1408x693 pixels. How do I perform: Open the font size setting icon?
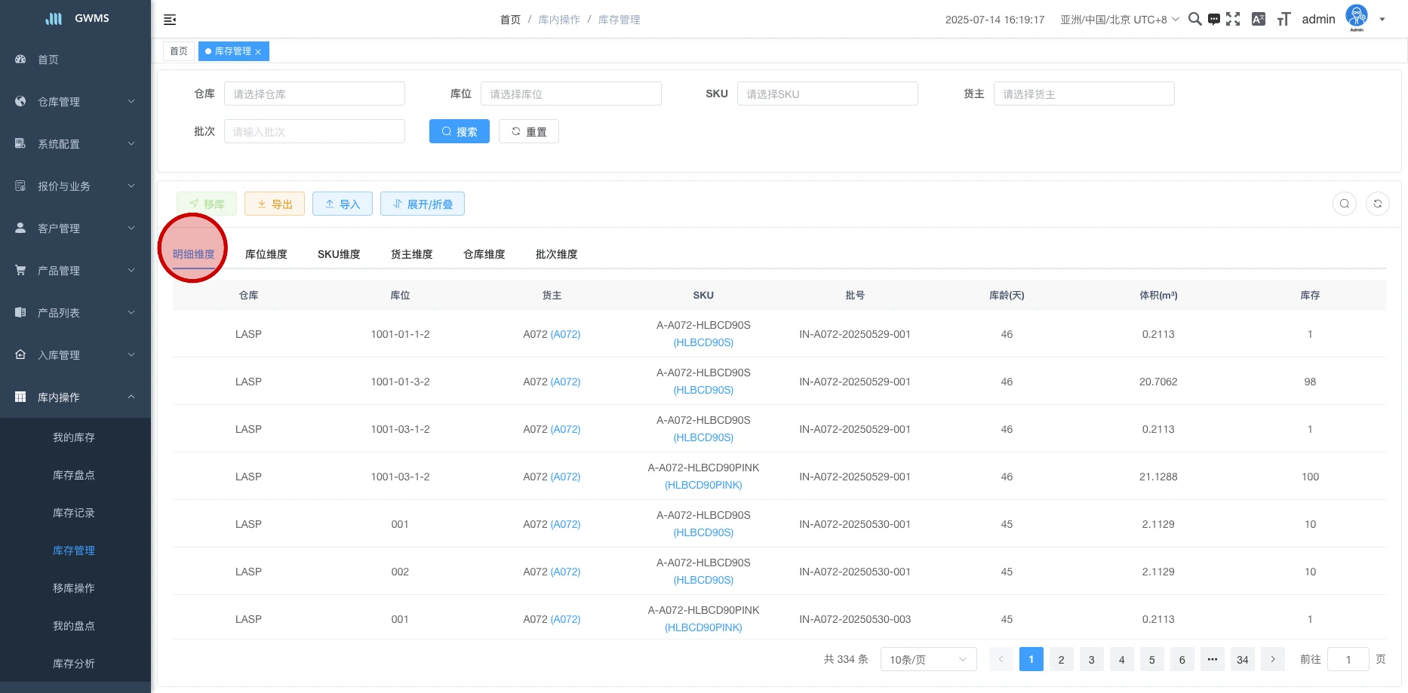[1283, 20]
